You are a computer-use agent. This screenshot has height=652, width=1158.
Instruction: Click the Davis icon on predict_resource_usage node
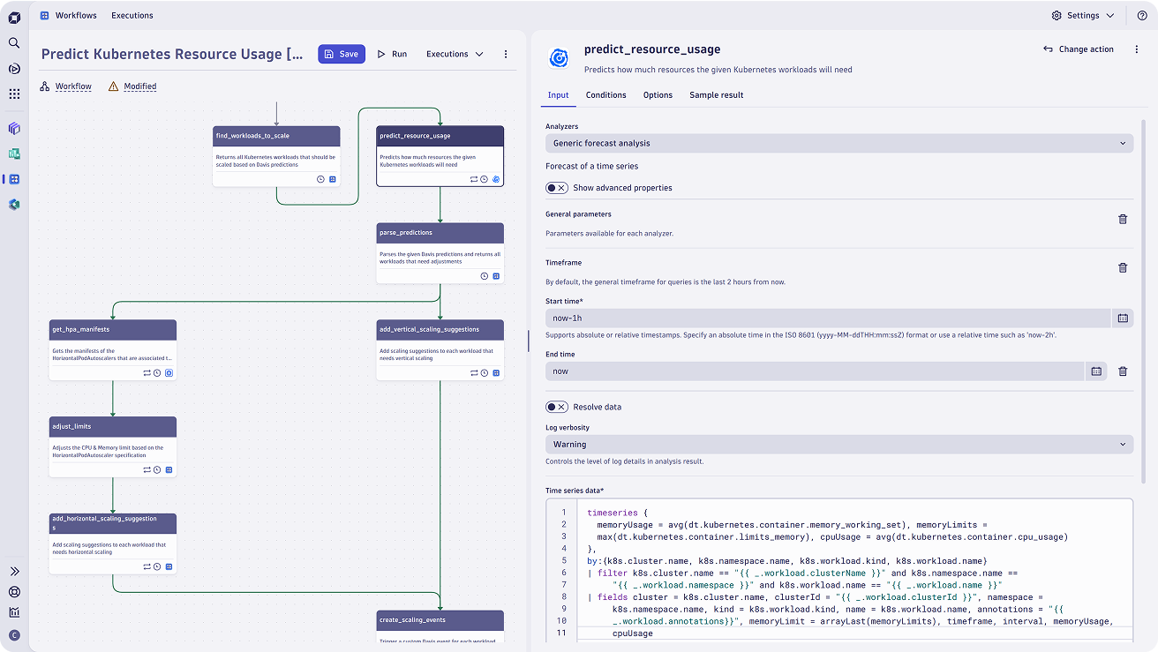pos(496,179)
